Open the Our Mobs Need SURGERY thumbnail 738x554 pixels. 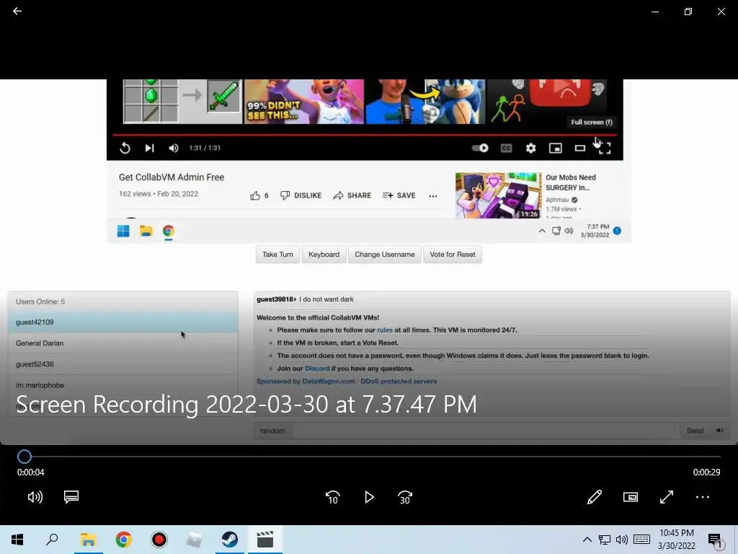click(x=499, y=195)
